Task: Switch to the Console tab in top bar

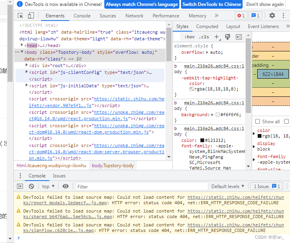Action: point(82,16)
